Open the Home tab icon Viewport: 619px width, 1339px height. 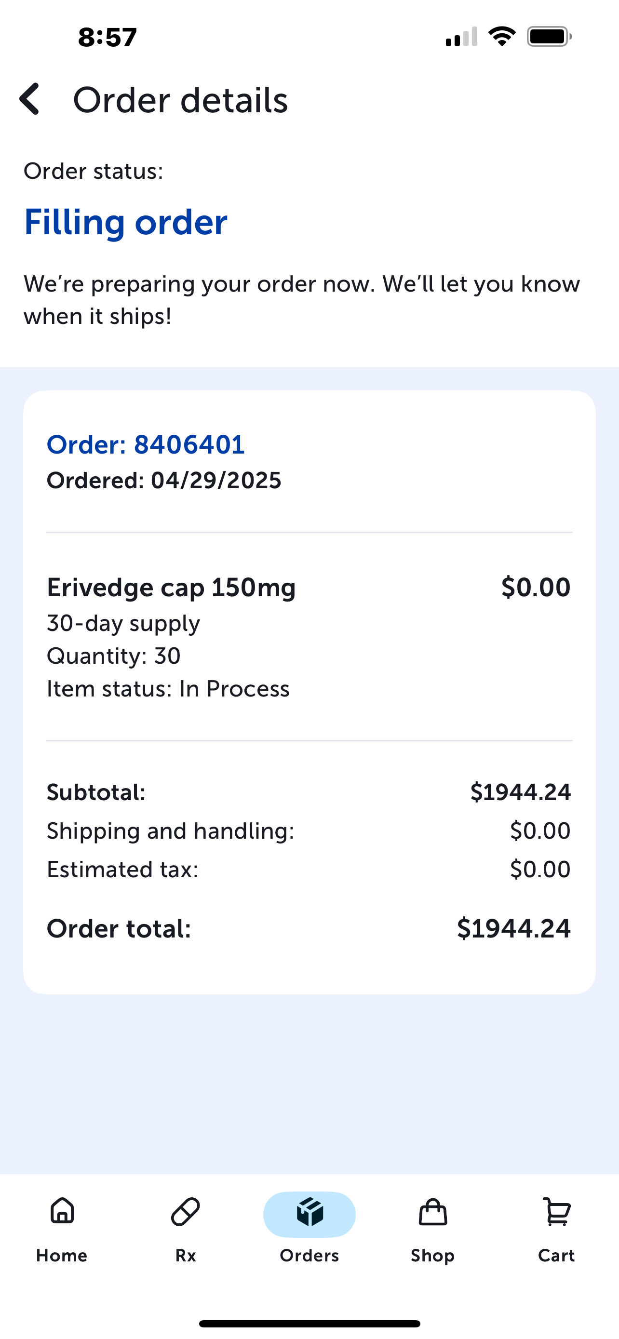click(x=62, y=1211)
